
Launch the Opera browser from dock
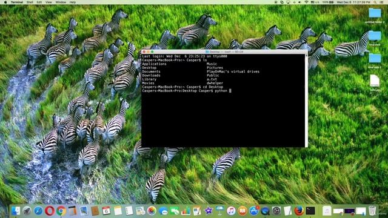click(x=50, y=211)
